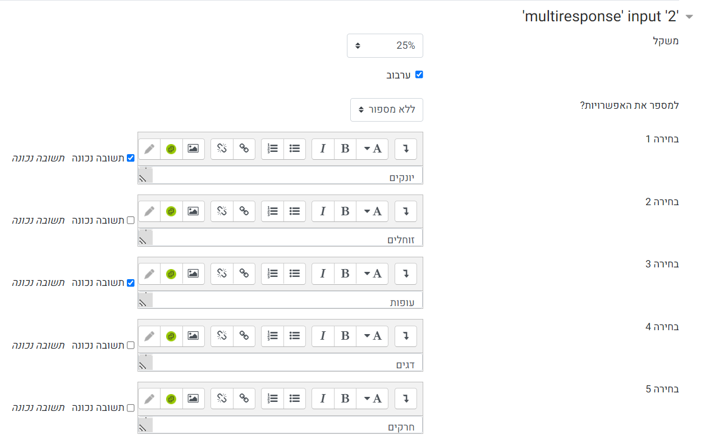Viewport: 705px width, 435px height.
Task: Expand toolbar toggle in choice 5 editor
Action: (406, 399)
